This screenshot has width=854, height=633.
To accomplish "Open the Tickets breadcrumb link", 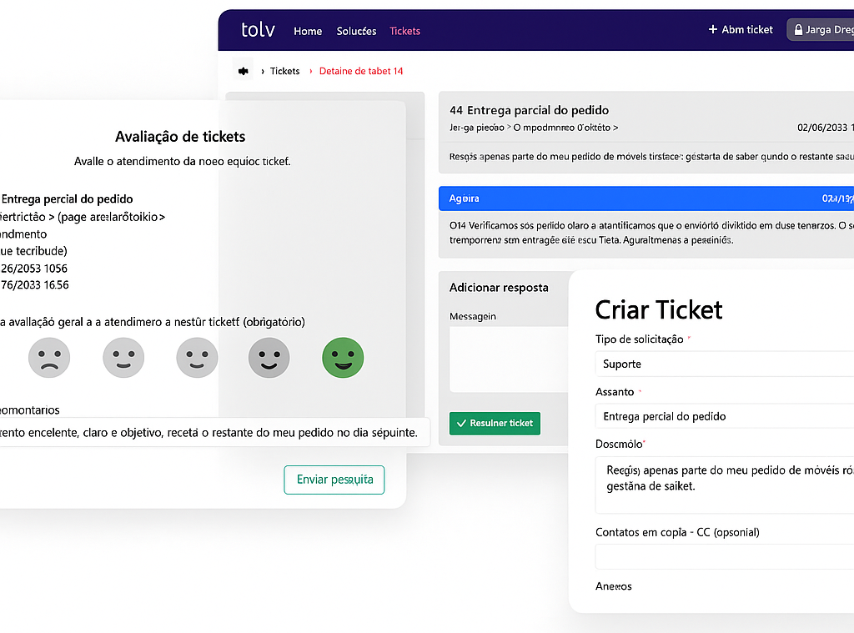I will (x=284, y=71).
